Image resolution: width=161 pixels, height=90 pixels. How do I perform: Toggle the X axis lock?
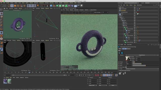(x=28, y=6)
